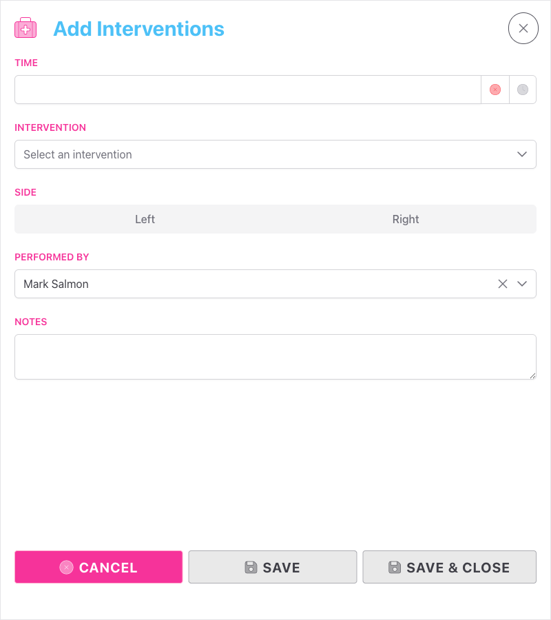The width and height of the screenshot is (551, 620).
Task: Click the chevron on the intervention selector
Action: pos(521,154)
